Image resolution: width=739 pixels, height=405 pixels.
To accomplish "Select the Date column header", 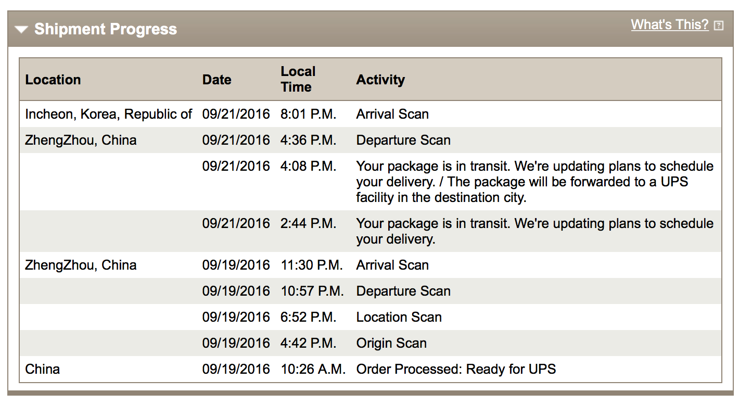I will pyautogui.click(x=217, y=80).
